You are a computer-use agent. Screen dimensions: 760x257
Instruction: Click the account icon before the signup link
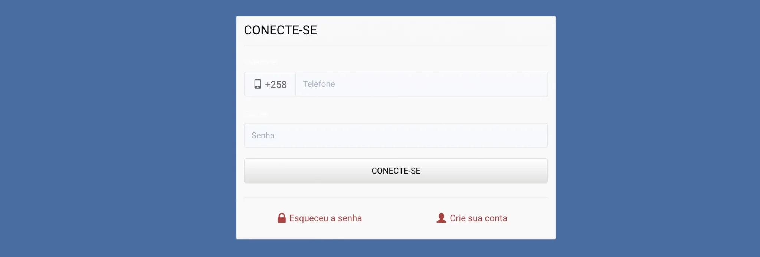pos(441,218)
